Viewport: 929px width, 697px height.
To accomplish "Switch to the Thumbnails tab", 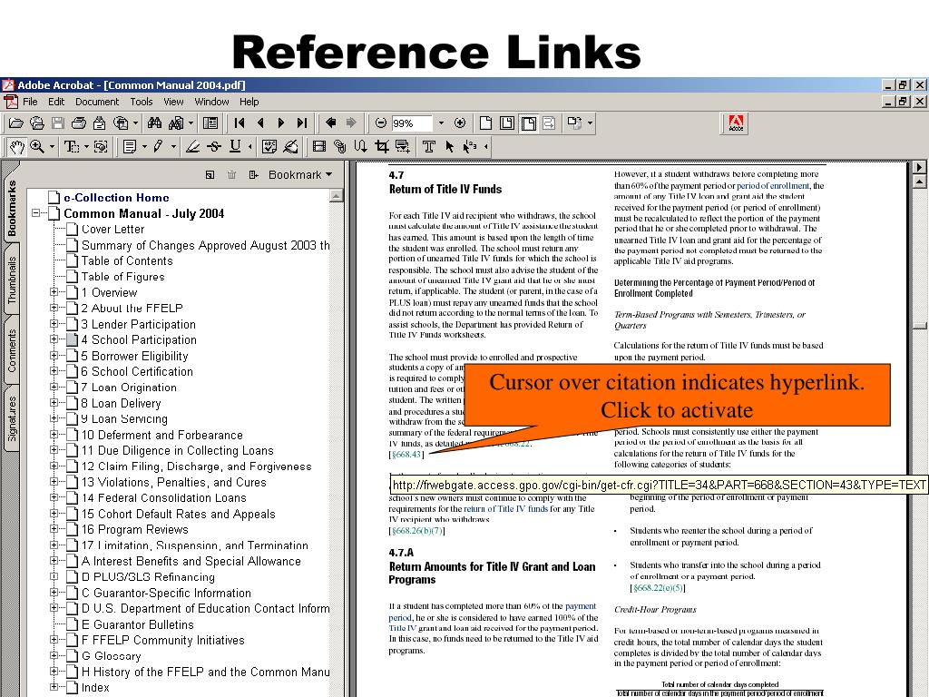I will point(11,280).
